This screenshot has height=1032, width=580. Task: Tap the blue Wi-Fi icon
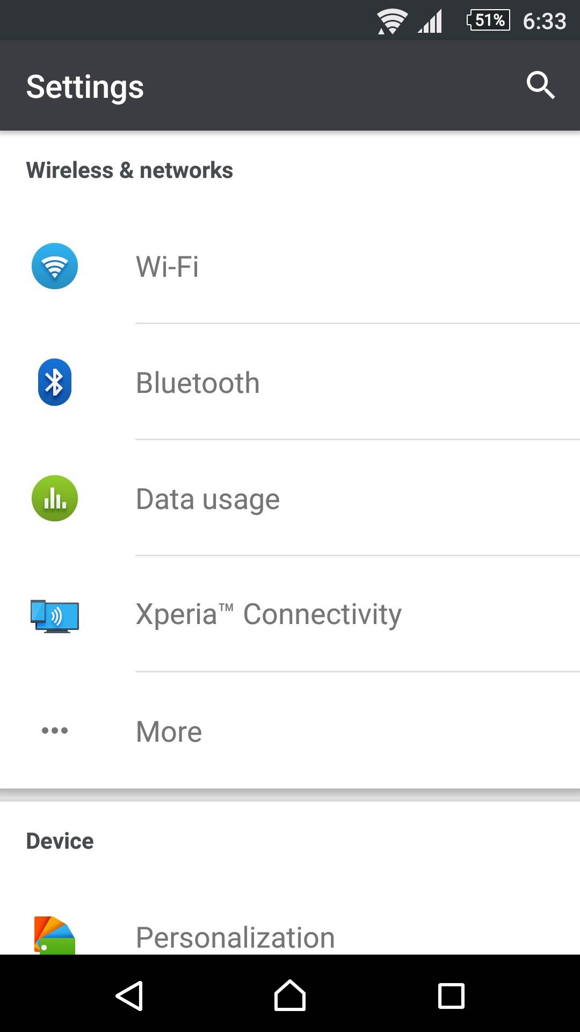pyautogui.click(x=55, y=266)
